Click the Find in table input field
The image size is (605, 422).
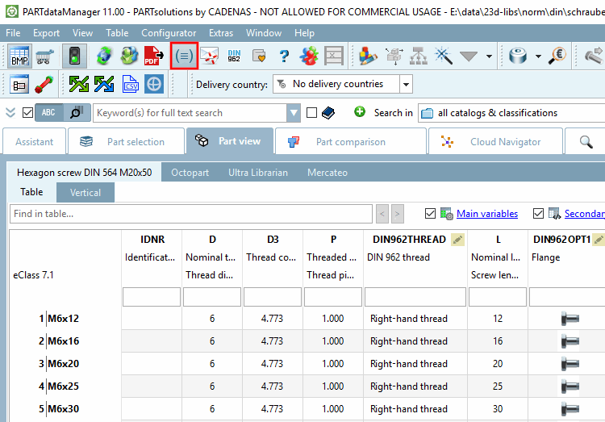pyautogui.click(x=191, y=214)
